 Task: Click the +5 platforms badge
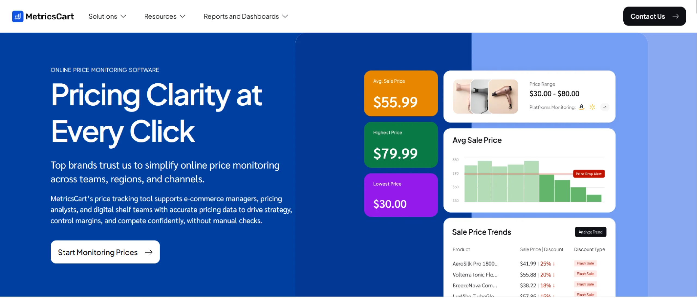click(x=605, y=107)
